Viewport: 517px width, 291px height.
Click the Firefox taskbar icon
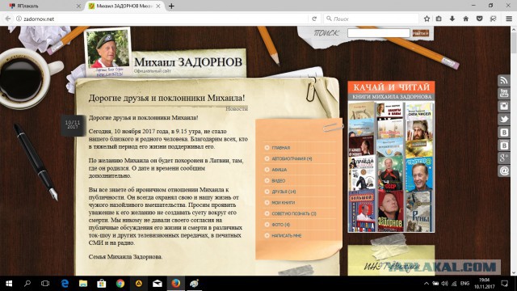(x=176, y=284)
